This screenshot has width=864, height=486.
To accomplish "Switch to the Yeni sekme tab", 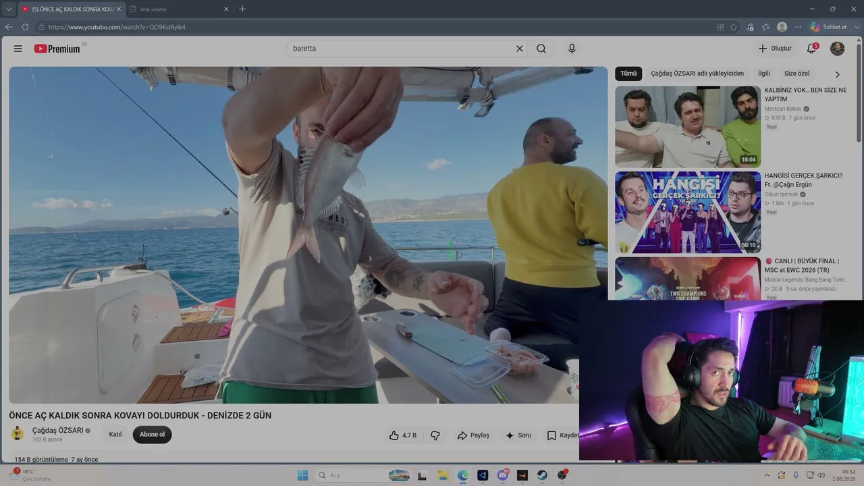I will pos(179,9).
